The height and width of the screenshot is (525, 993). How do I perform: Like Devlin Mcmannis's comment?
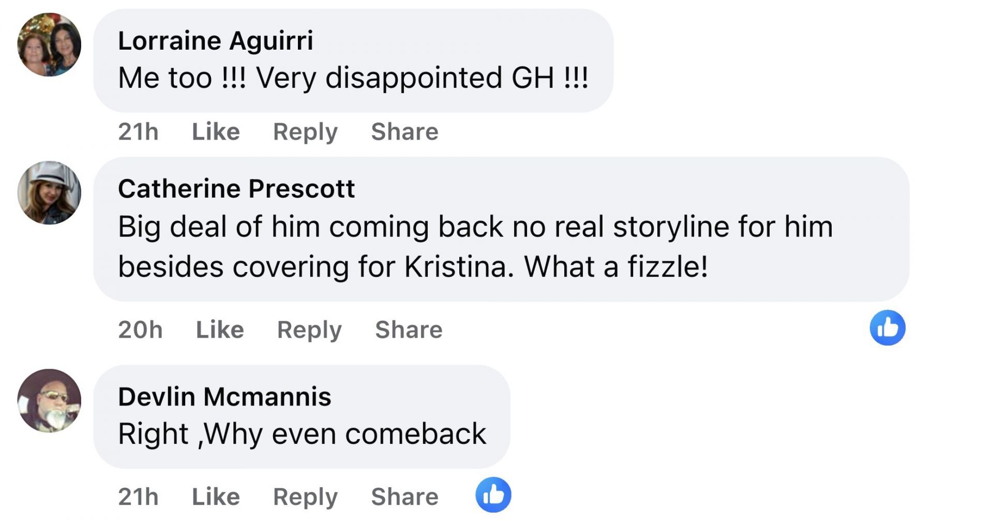pos(216,497)
